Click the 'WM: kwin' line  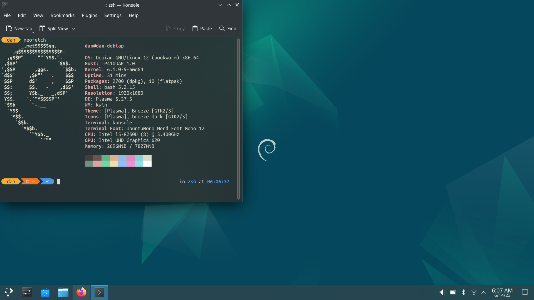96,105
